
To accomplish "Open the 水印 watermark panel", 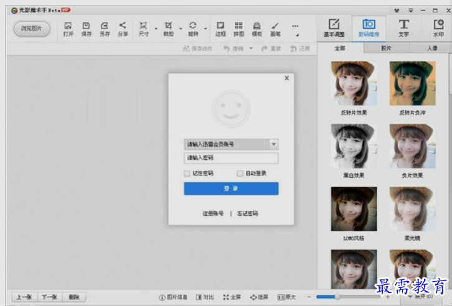I will tap(438, 28).
